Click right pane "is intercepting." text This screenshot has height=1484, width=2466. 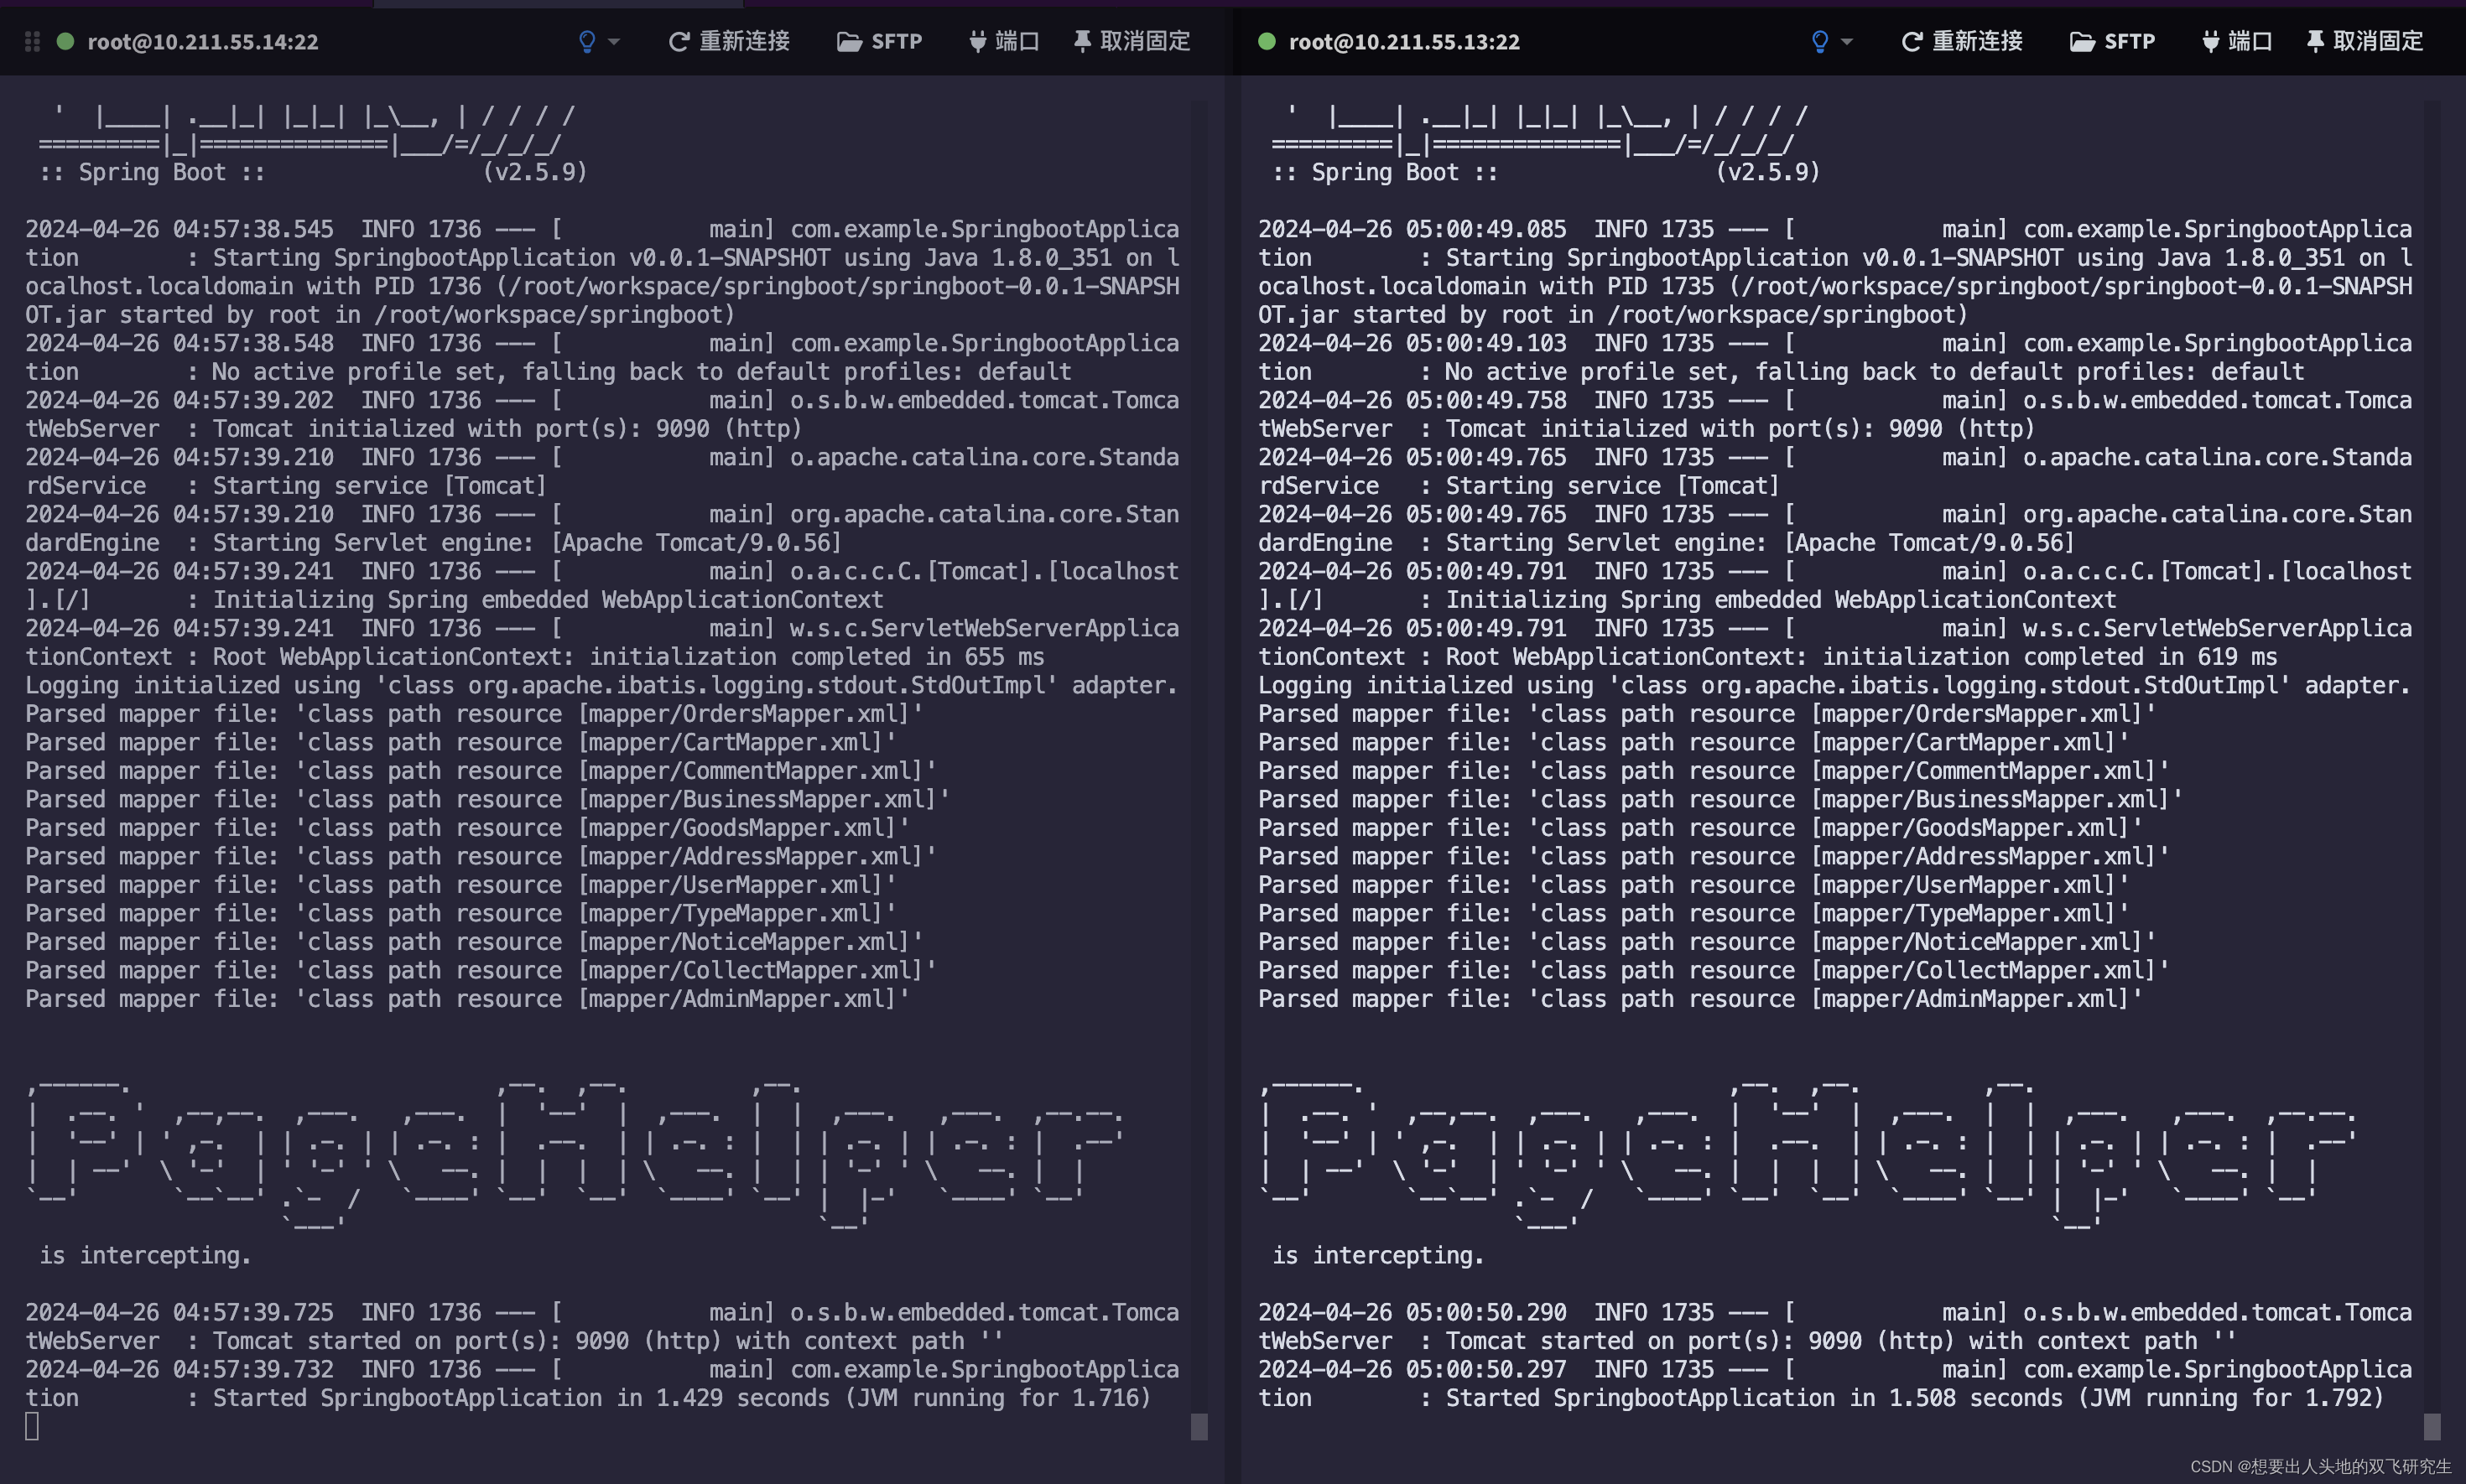click(x=1377, y=1255)
